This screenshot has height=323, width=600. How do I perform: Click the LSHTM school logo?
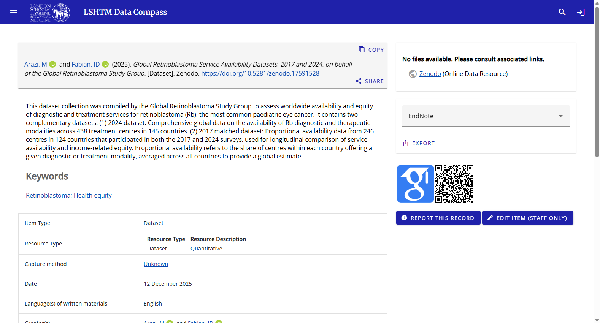[50, 13]
